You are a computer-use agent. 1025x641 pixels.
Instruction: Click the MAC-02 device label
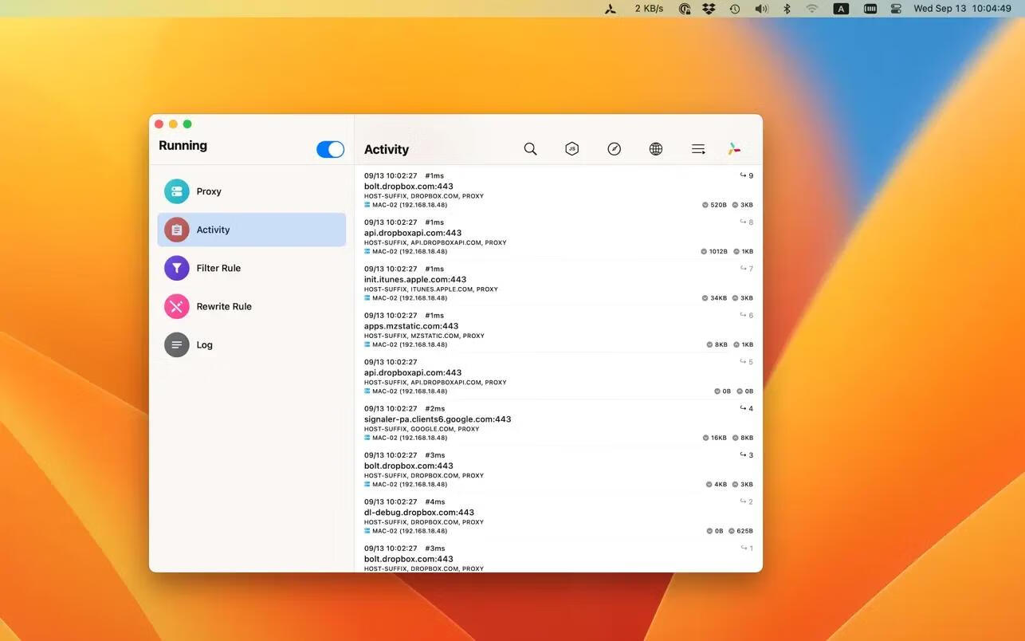(406, 204)
